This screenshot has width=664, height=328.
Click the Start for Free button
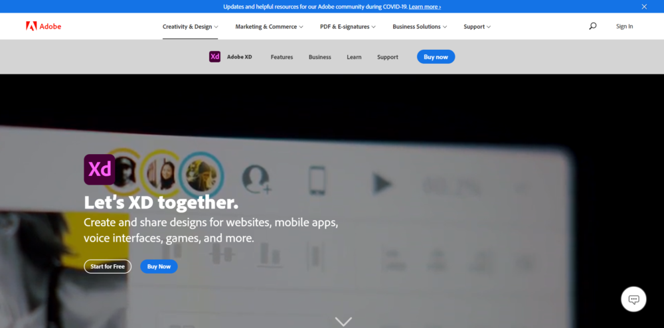108,267
